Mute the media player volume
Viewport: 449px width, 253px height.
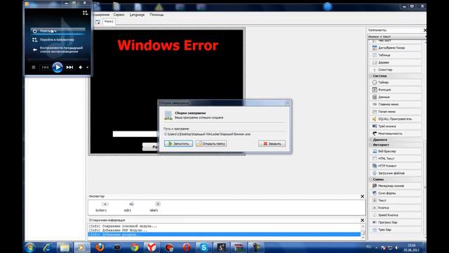[81, 67]
